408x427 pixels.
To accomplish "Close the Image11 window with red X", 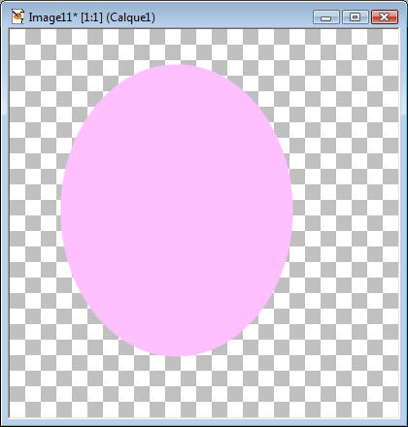I will pos(385,16).
